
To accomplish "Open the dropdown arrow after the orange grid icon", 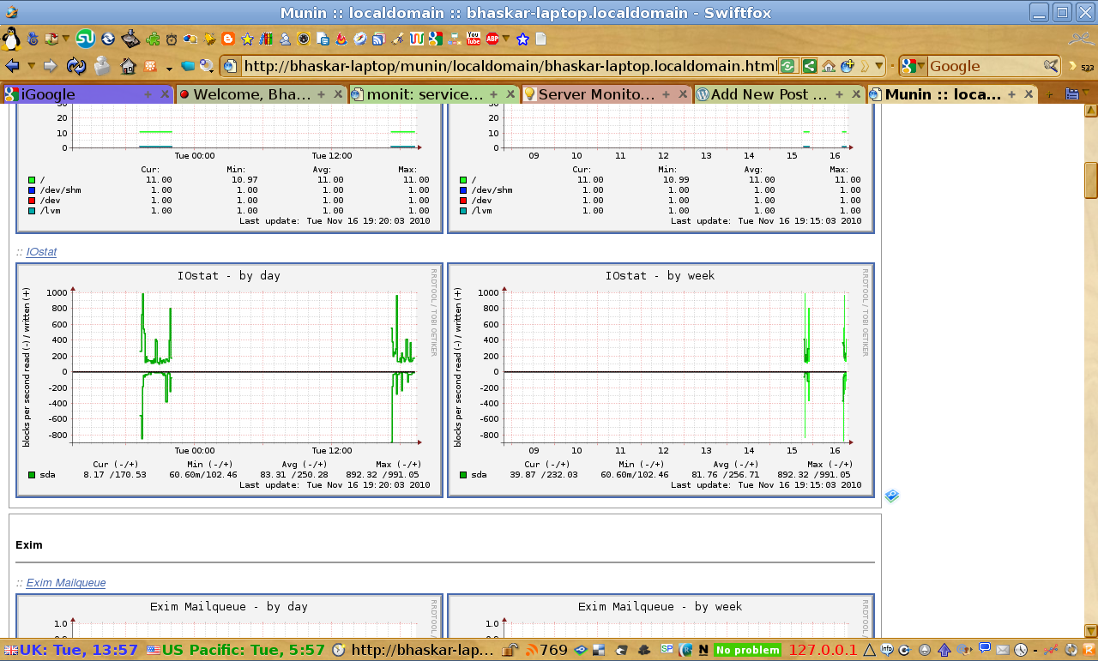I will [x=169, y=68].
